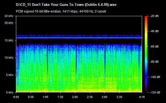This screenshot has height=103, width=166.
Task: Click the -60 dB green color scale level
Action: click(146, 46)
